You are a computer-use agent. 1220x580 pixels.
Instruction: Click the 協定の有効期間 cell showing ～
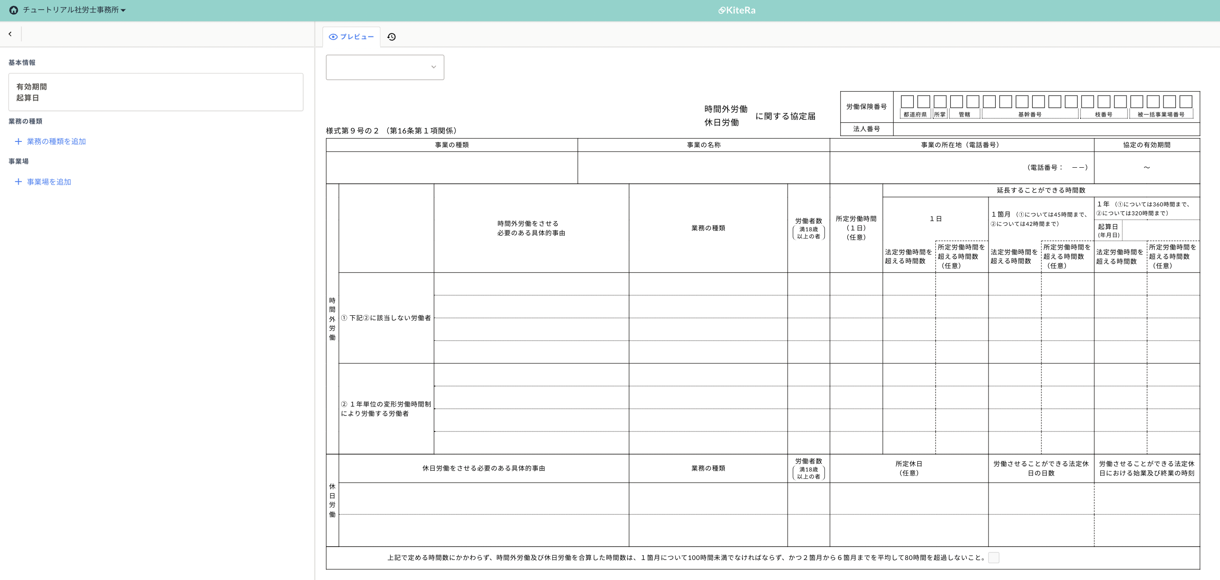pos(1147,168)
